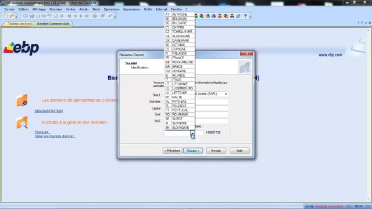Select DANEMARK in the country list
The height and width of the screenshot is (209, 372).
(x=180, y=41)
